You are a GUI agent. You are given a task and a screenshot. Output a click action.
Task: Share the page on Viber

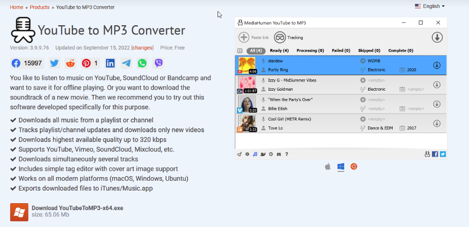pyautogui.click(x=159, y=63)
